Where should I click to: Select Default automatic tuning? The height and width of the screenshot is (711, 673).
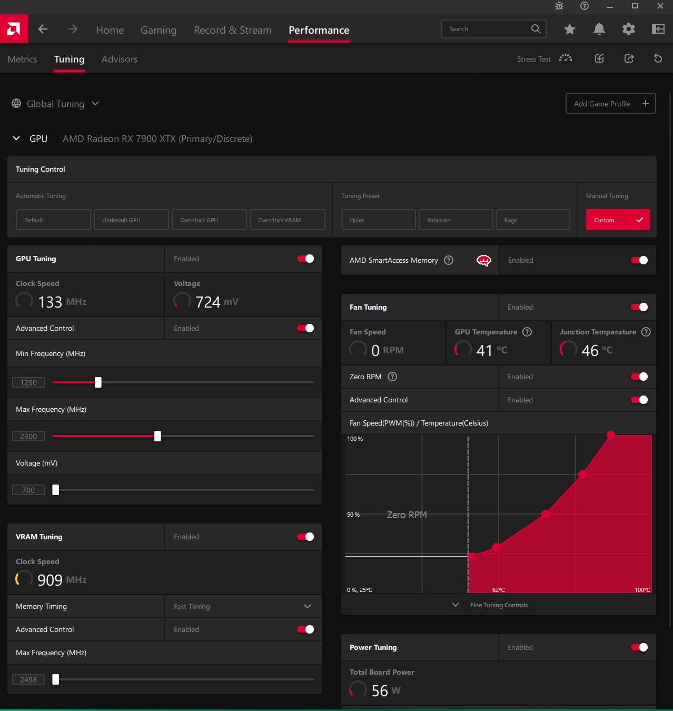coord(53,220)
